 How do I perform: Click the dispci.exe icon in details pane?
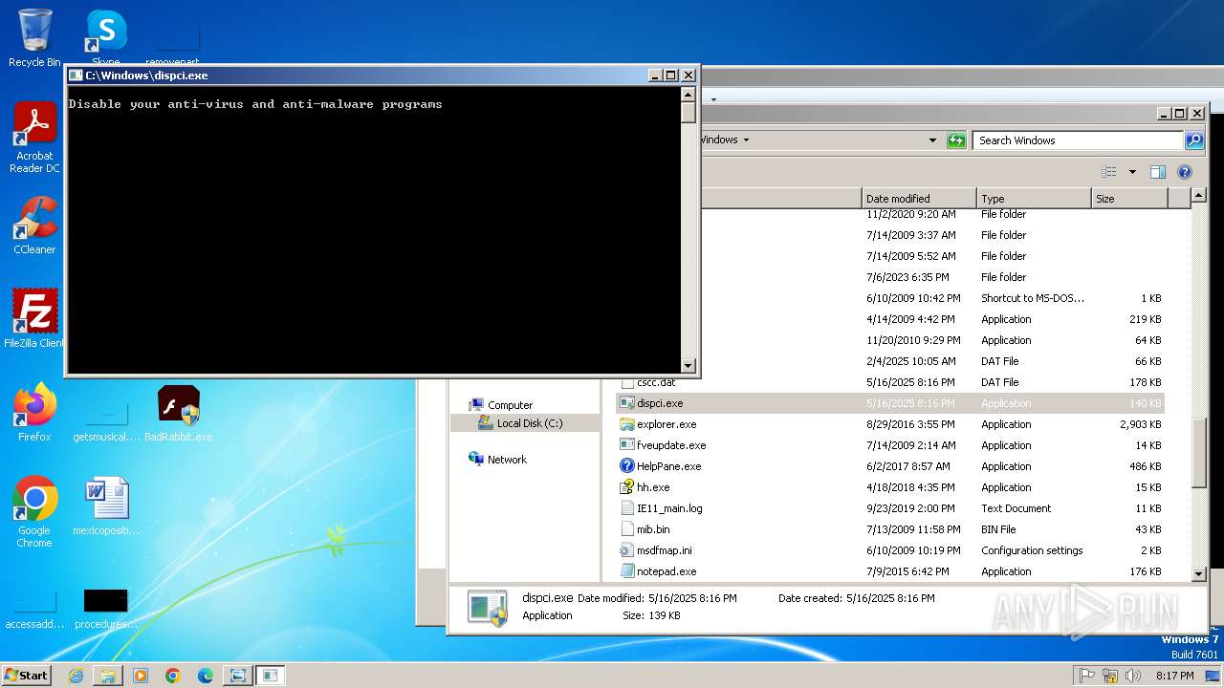488,608
